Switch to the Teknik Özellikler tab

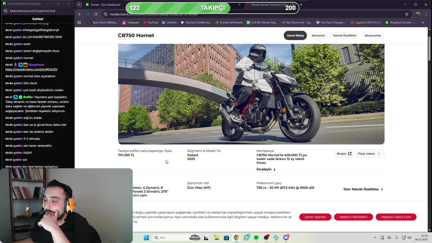point(345,35)
